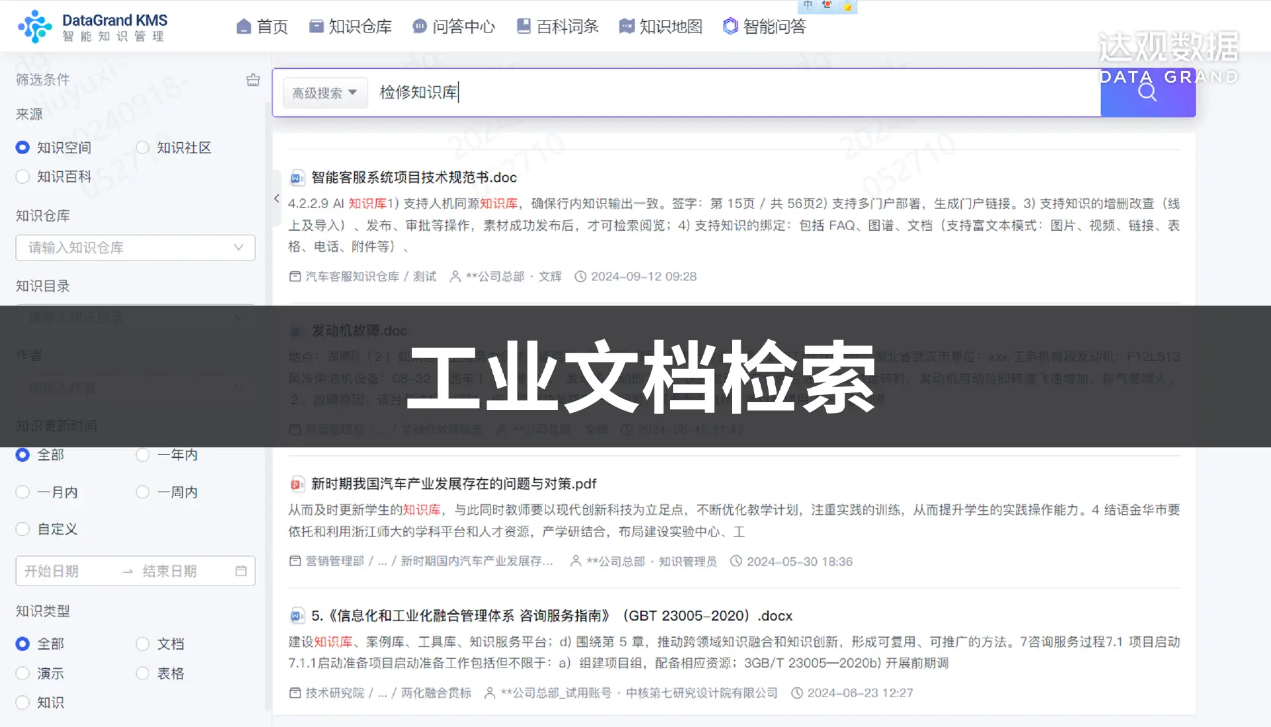Click the calendar icon in date range field
The width and height of the screenshot is (1271, 727).
click(x=241, y=571)
